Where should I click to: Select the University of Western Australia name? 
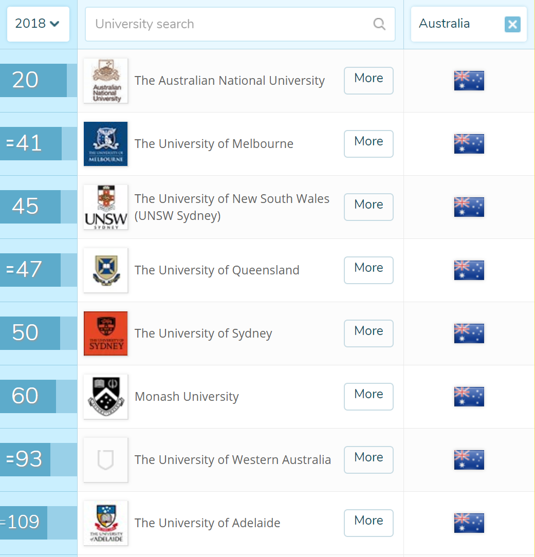click(233, 460)
